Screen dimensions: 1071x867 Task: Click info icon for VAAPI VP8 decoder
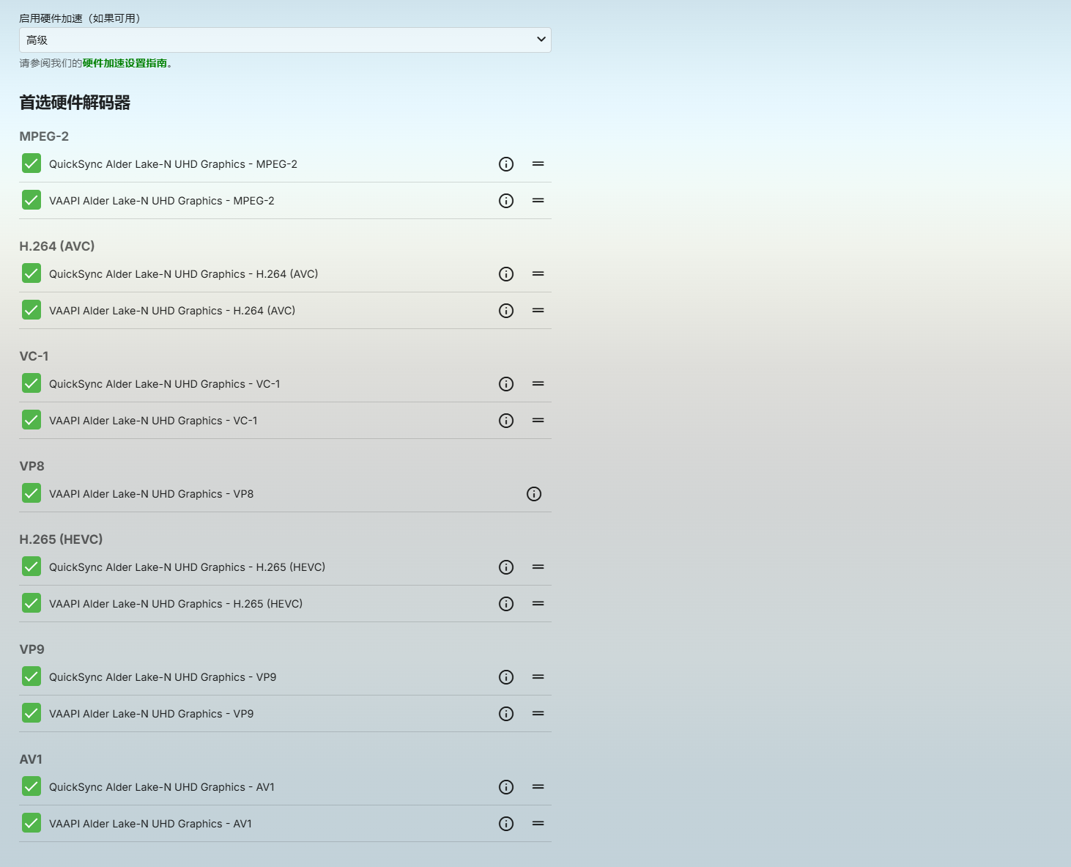[x=534, y=494]
